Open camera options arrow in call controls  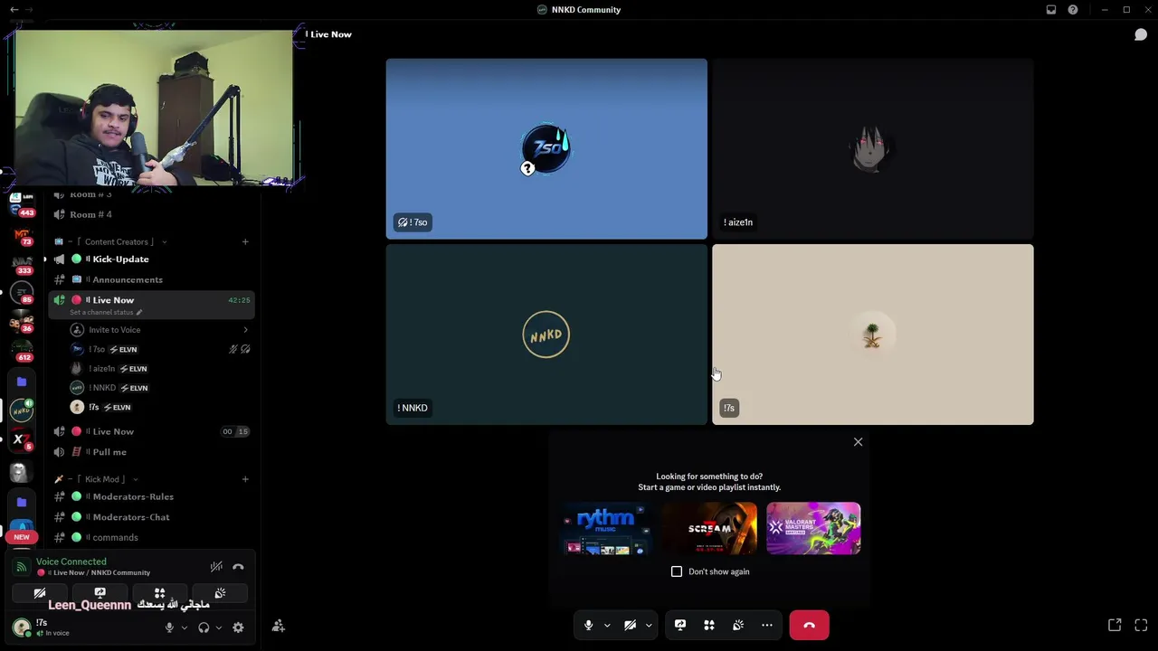(x=649, y=625)
